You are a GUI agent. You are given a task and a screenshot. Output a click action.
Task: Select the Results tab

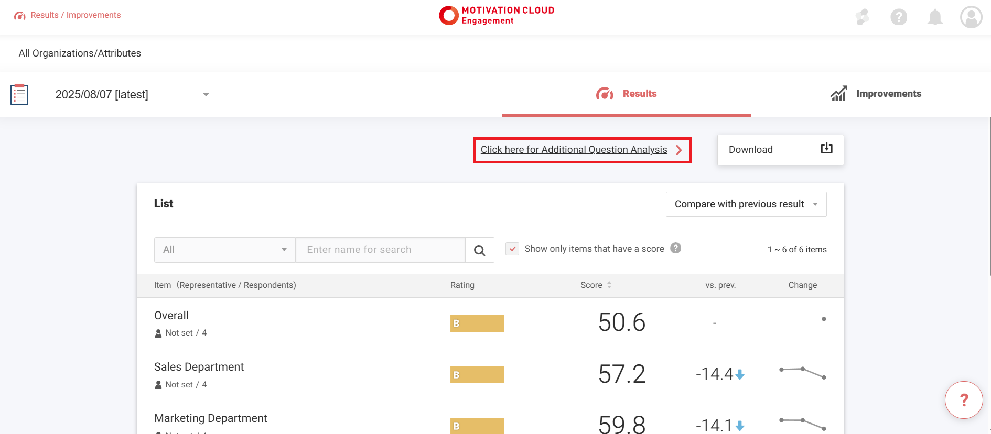[x=626, y=94]
